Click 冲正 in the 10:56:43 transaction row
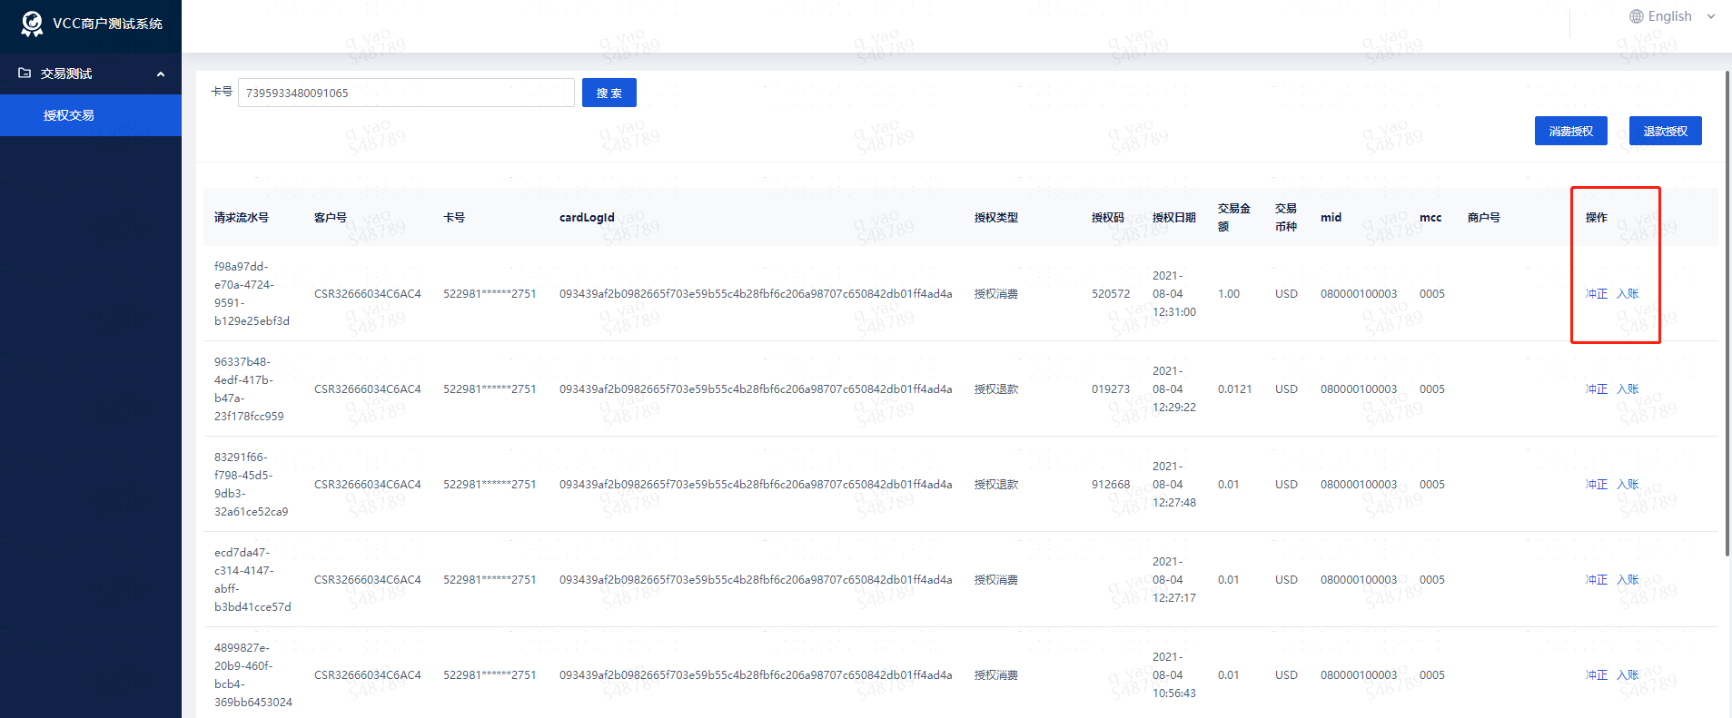The height and width of the screenshot is (718, 1732). click(1596, 675)
